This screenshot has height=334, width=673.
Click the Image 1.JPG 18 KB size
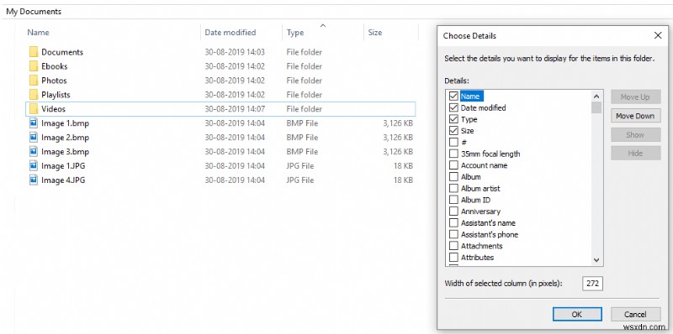click(404, 165)
